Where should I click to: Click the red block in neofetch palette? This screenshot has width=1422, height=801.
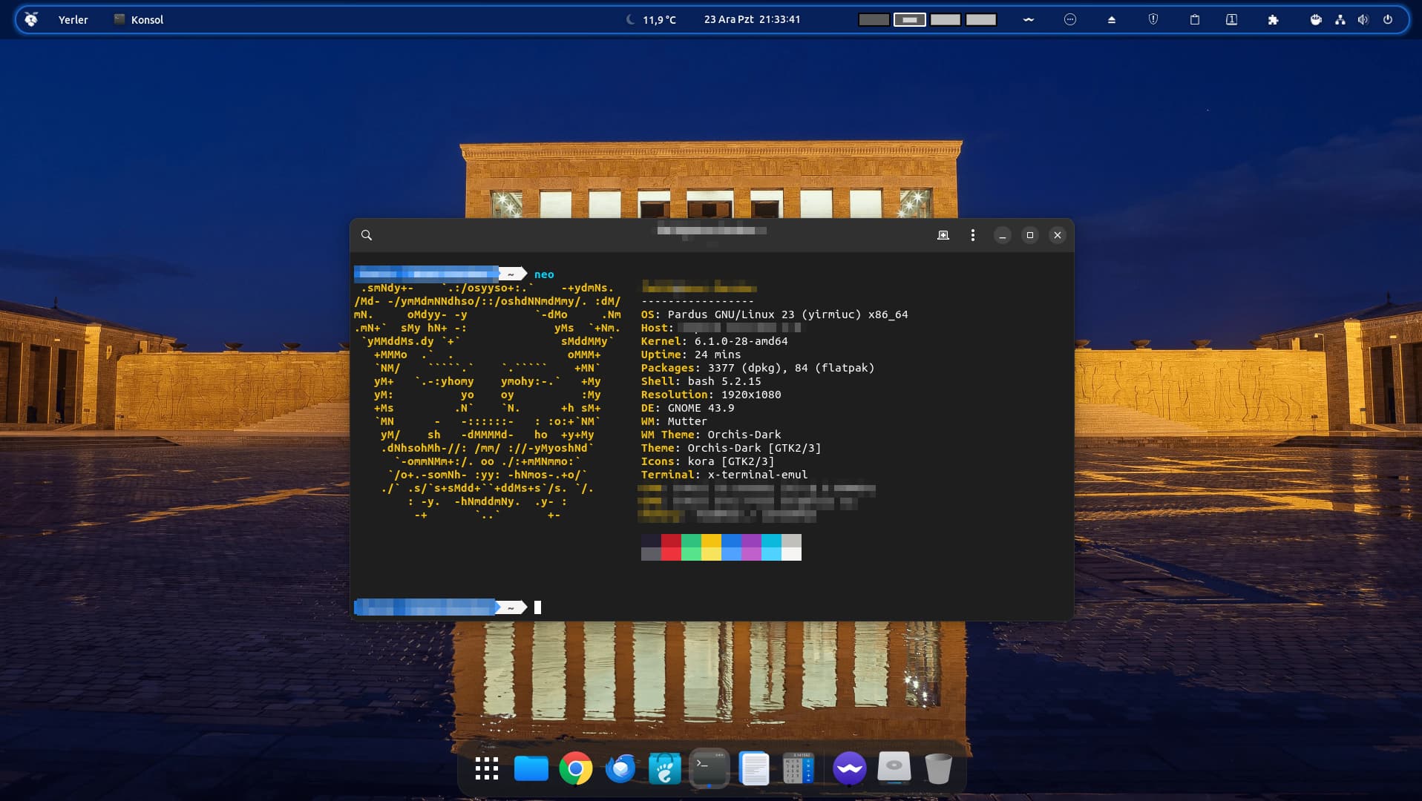coord(671,547)
